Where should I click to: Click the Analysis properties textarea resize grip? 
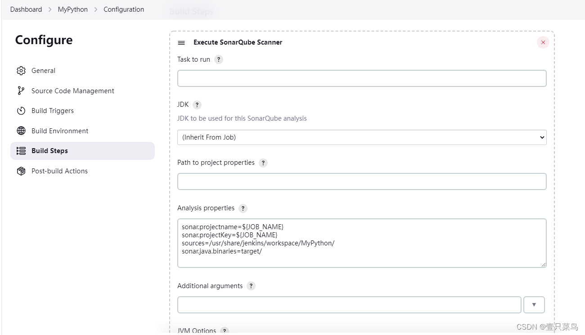544,265
